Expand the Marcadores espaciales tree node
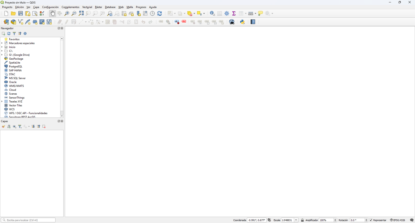 [x=2, y=43]
